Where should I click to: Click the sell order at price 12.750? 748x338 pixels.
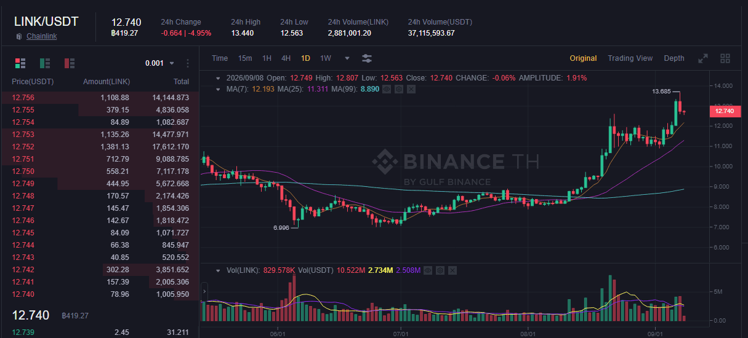pyautogui.click(x=100, y=171)
